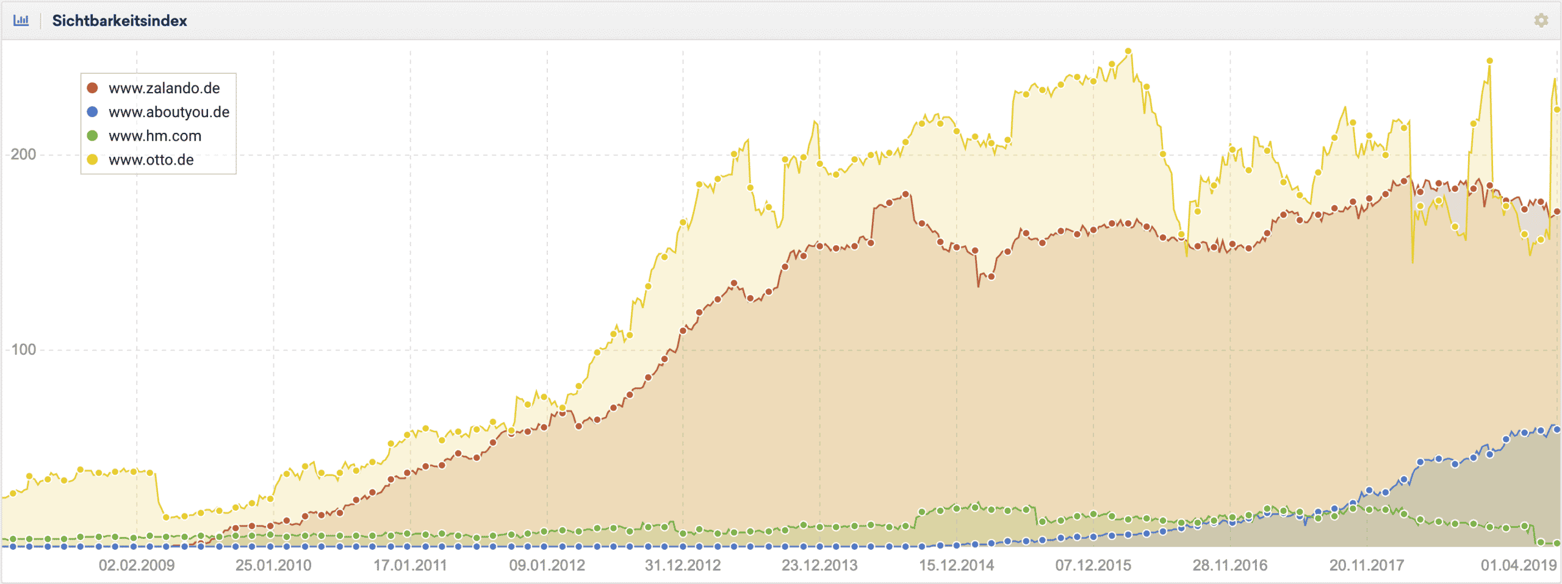1562x584 pixels.
Task: Click the 100 y-axis value label
Action: click(24, 349)
